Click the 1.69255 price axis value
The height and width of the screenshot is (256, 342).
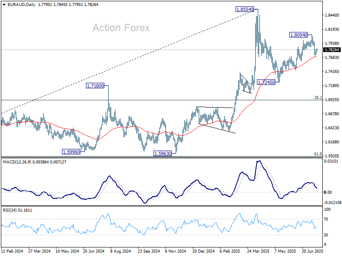pyautogui.click(x=332, y=100)
